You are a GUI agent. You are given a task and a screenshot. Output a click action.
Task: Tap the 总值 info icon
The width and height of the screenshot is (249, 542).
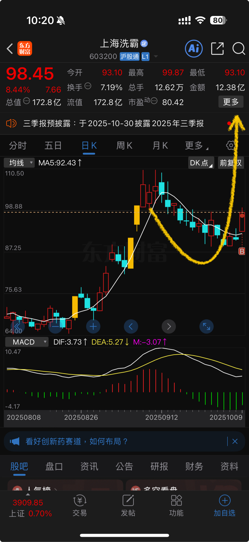click(27, 101)
